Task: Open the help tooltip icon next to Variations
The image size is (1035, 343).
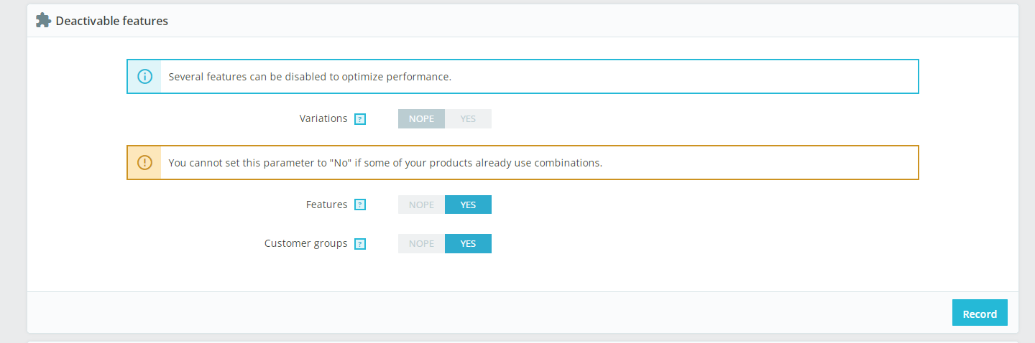Action: 361,119
